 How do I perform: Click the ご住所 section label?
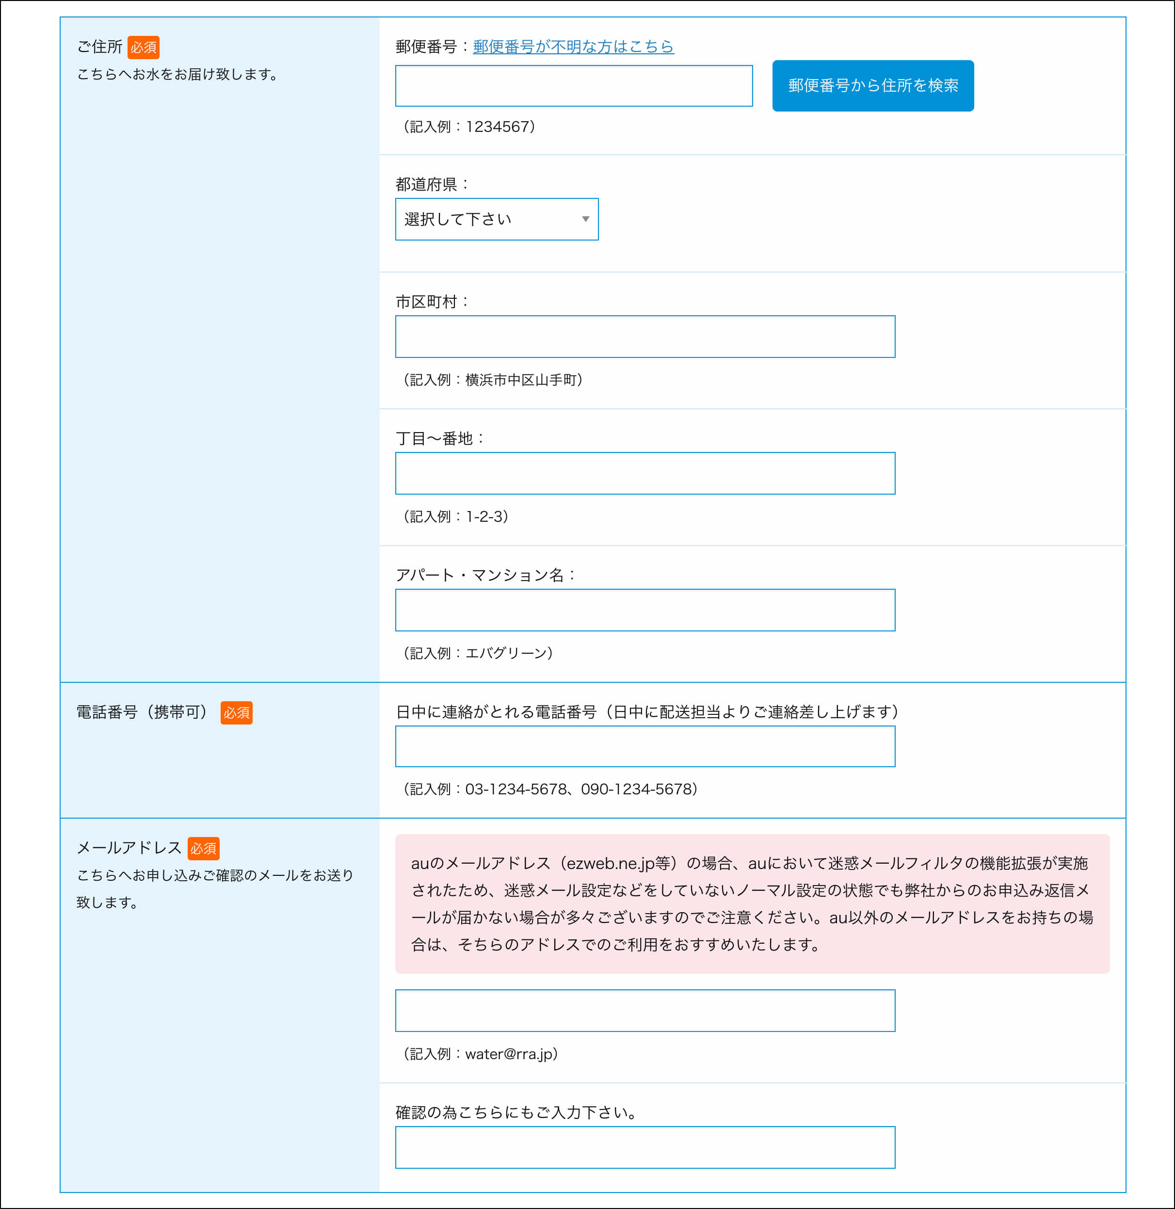pyautogui.click(x=99, y=47)
